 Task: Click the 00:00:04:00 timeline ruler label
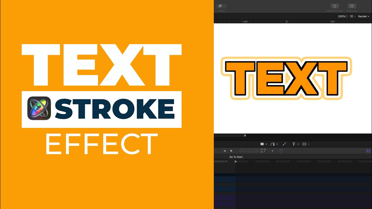point(262,161)
